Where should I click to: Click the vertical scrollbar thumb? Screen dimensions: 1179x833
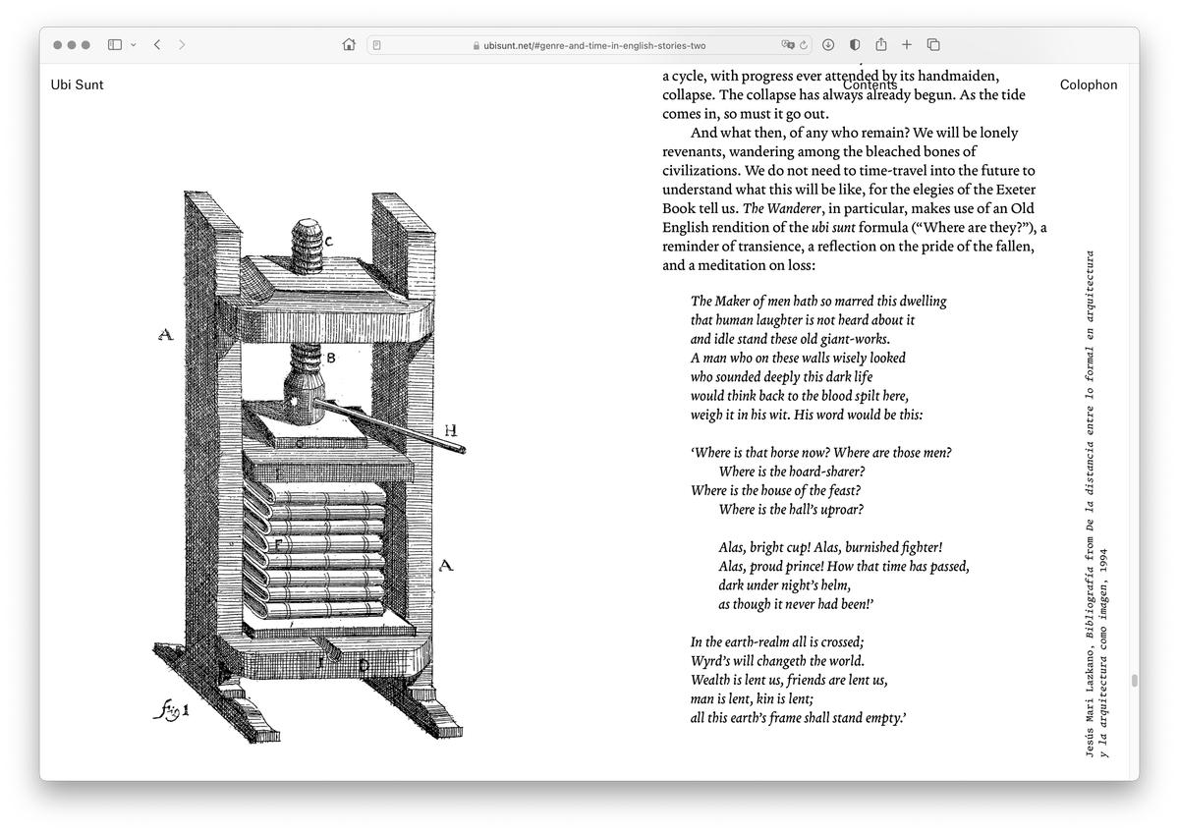(1134, 681)
